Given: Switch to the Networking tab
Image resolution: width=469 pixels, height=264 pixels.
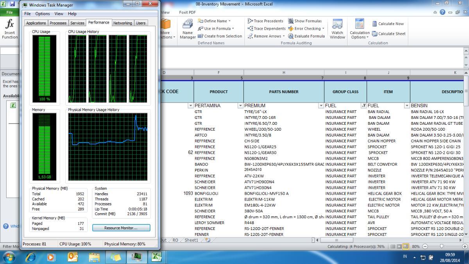Looking at the screenshot, I should [x=123, y=23].
